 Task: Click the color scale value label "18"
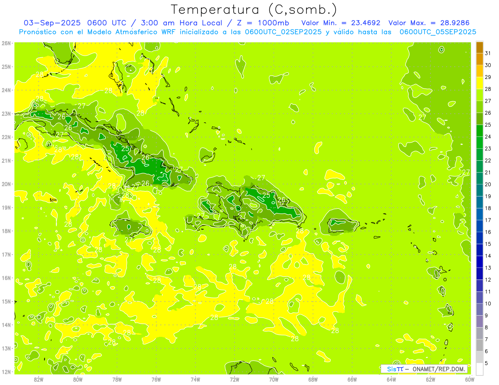click(488, 208)
